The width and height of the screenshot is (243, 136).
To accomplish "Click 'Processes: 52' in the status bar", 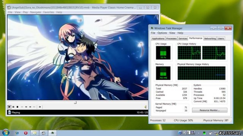I will 158,121.
